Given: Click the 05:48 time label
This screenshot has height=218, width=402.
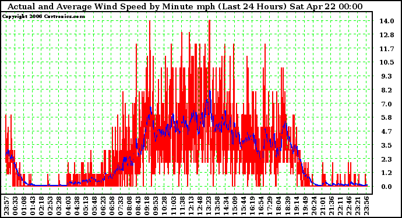Looking at the screenshot, I should point(94,205).
